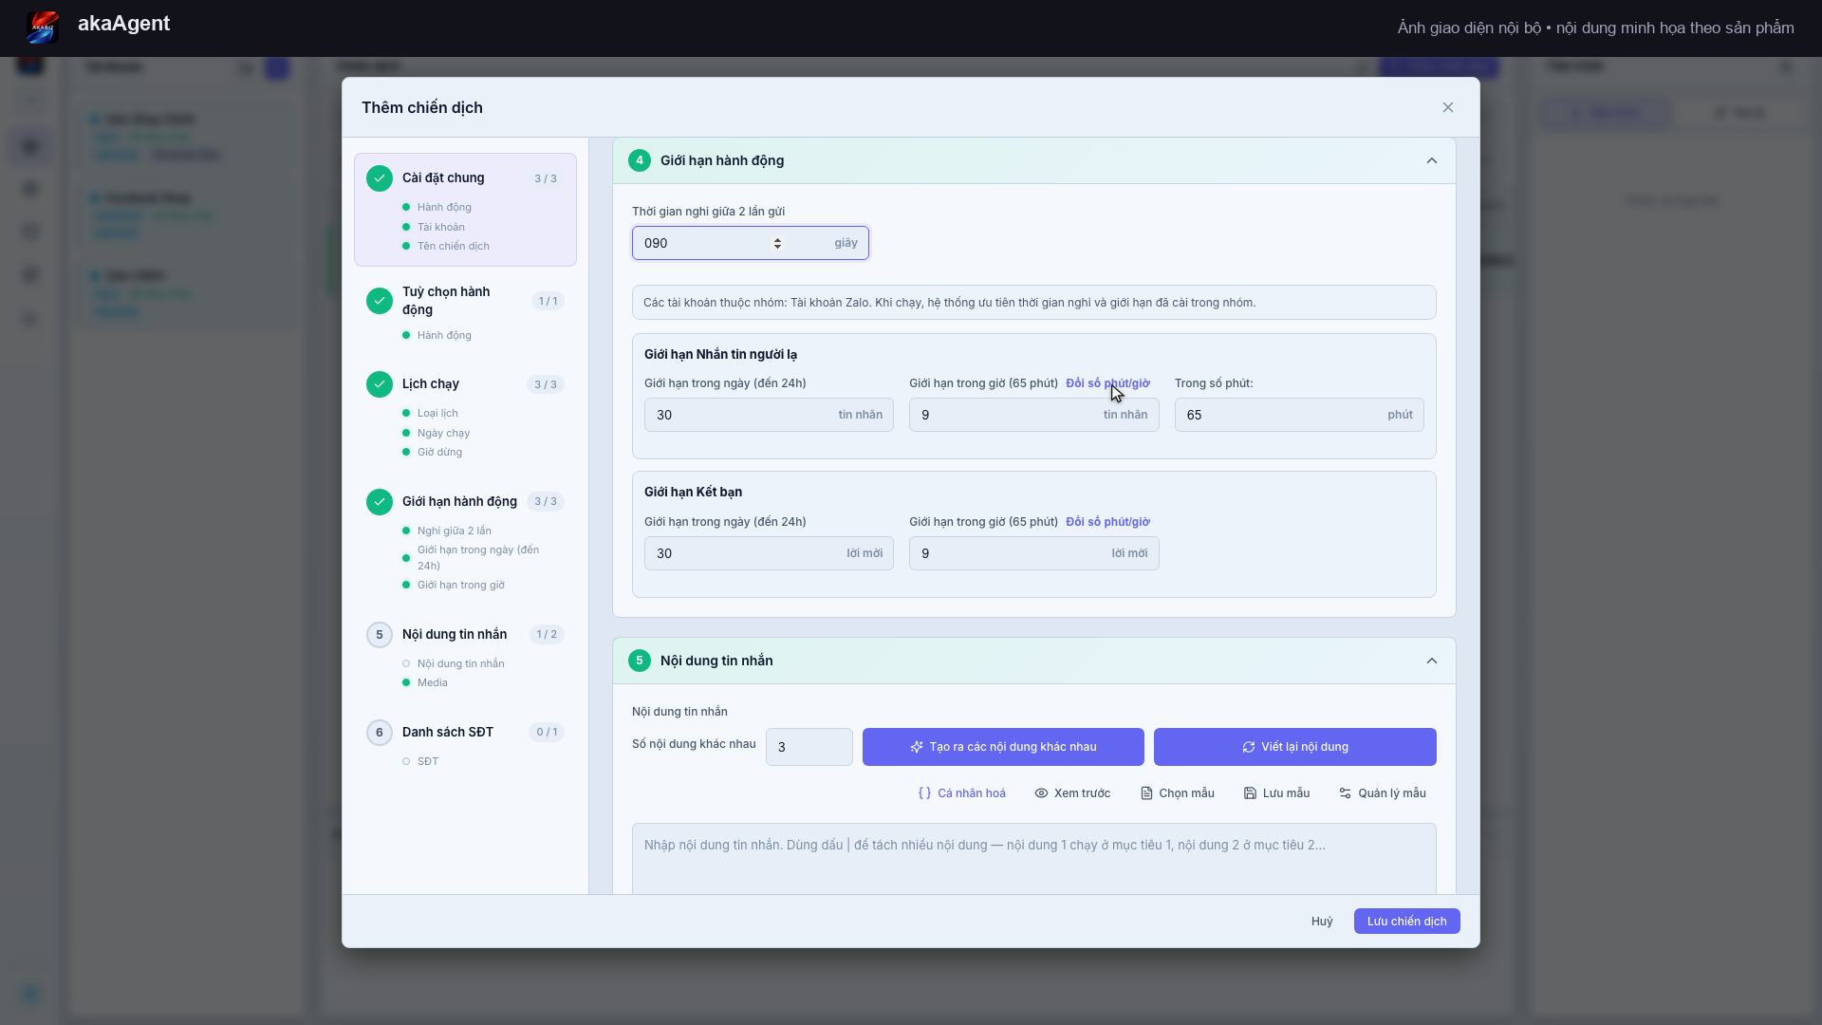This screenshot has width=1822, height=1025.
Task: Click the 1 / 2 badge beside Nội dung tin nhắn
Action: (x=547, y=634)
